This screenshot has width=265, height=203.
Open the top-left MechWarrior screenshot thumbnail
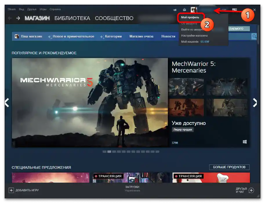(186, 87)
